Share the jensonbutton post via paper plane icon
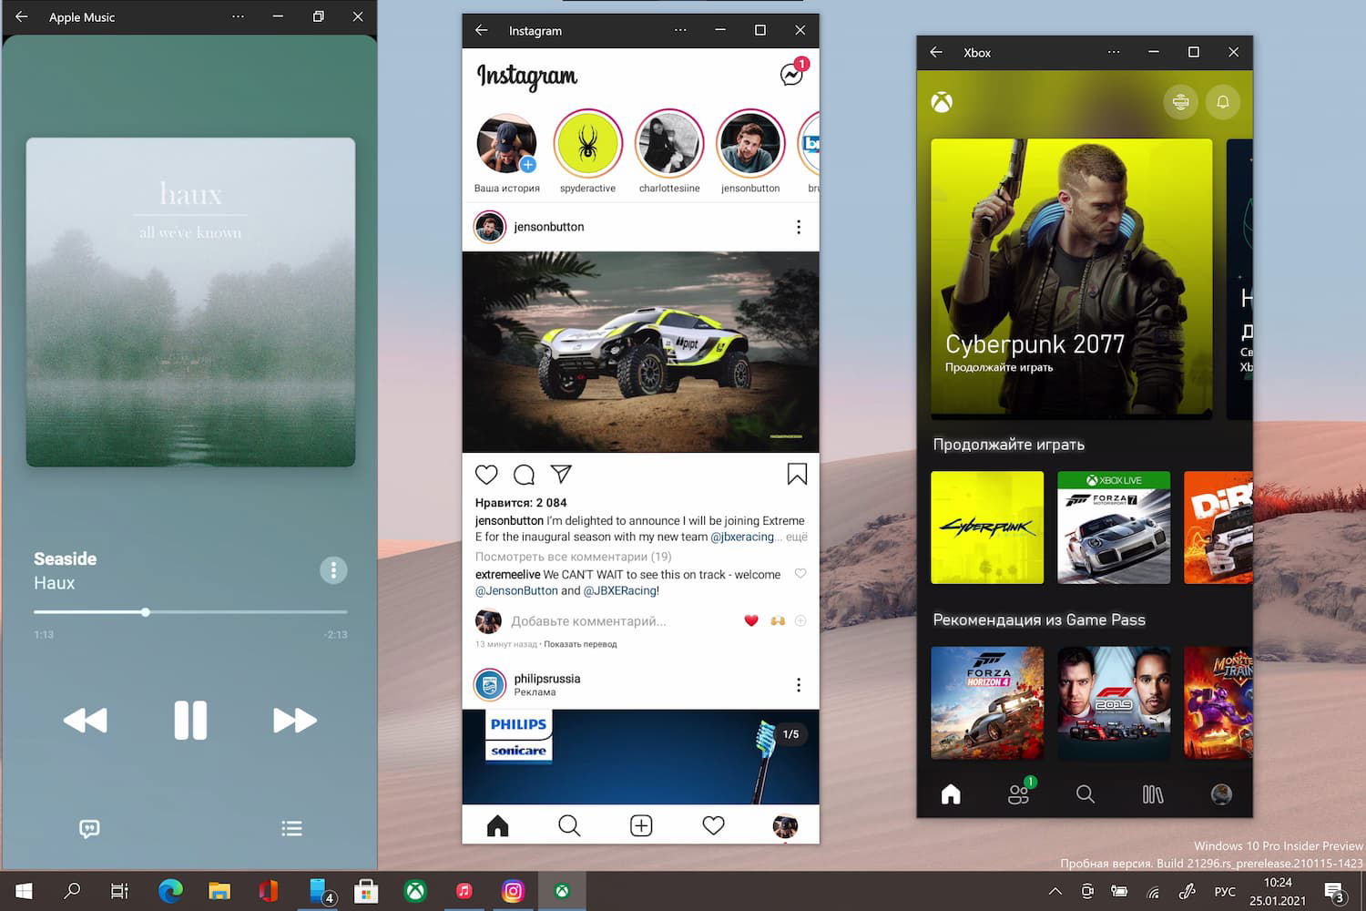This screenshot has height=911, width=1366. [x=561, y=475]
